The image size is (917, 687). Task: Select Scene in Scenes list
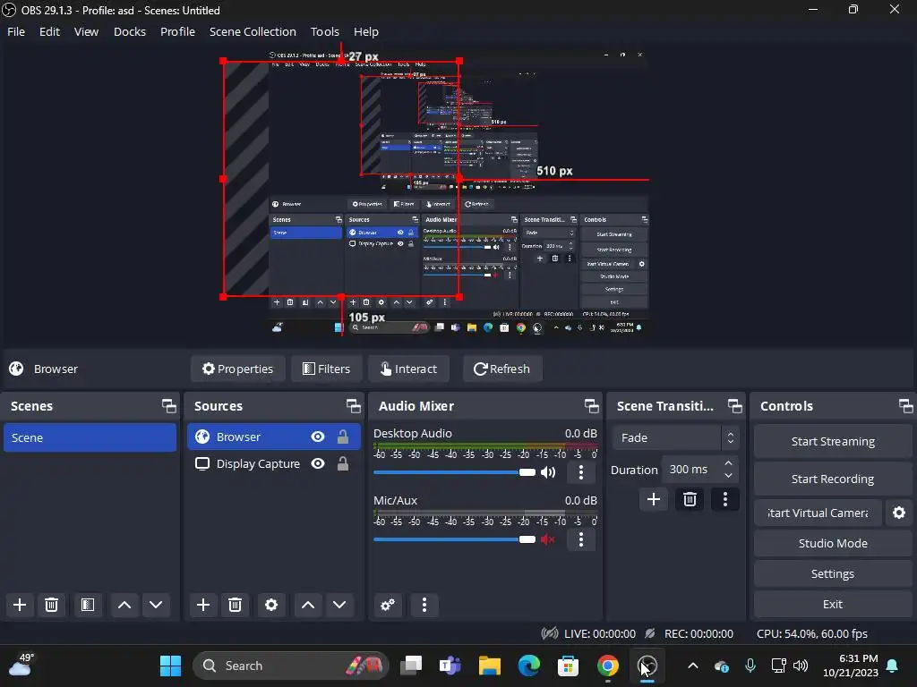90,437
